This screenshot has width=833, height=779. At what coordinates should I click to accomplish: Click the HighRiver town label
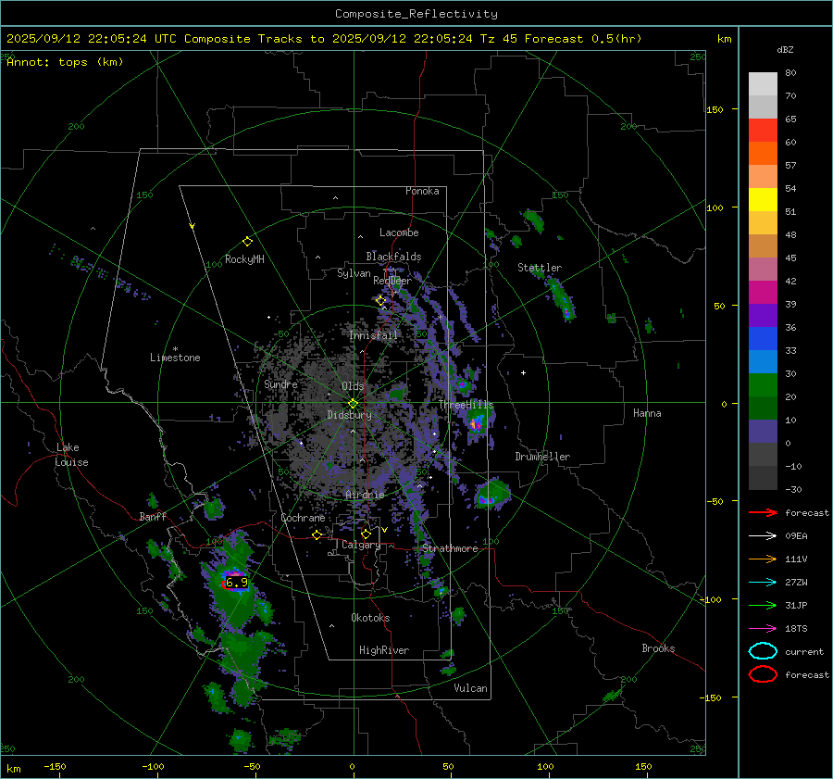[384, 650]
